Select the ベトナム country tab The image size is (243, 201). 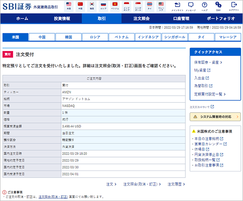pos(121,37)
